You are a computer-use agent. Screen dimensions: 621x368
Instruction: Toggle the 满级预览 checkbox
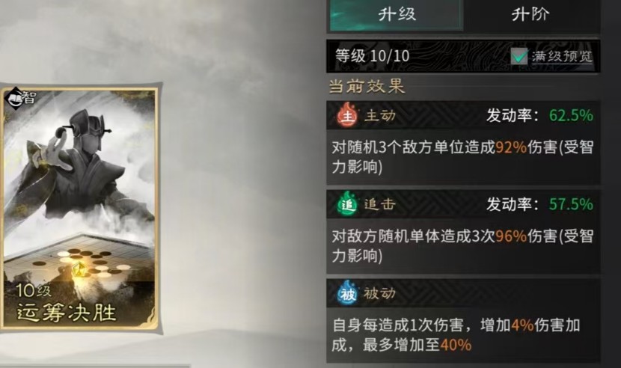pyautogui.click(x=518, y=56)
